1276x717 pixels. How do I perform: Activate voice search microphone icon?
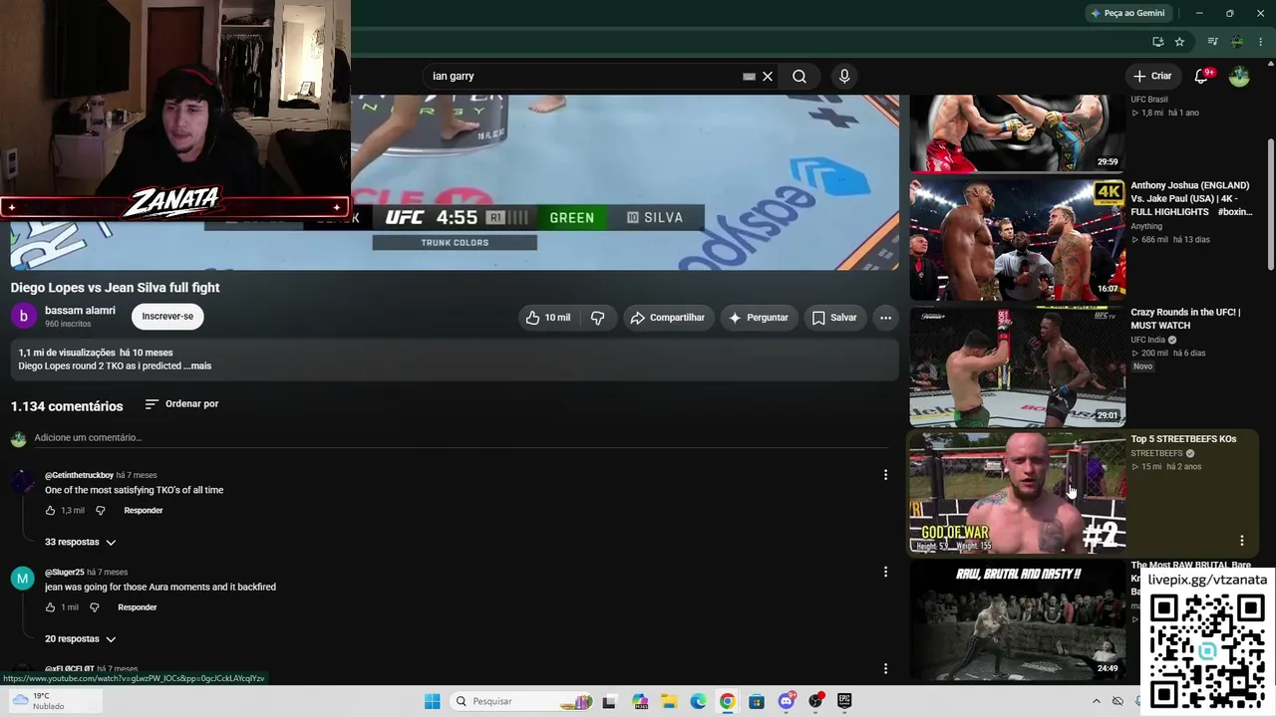click(x=844, y=77)
